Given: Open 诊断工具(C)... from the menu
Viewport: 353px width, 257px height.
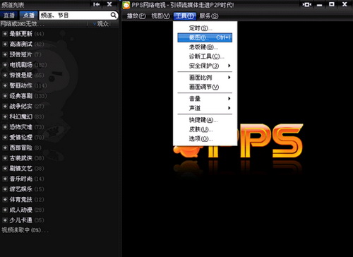Looking at the screenshot, I should tap(205, 56).
